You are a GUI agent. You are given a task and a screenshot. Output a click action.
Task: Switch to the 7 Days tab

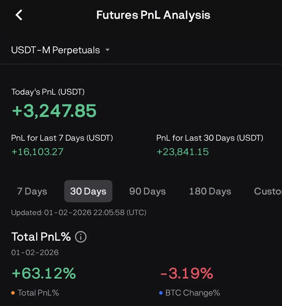pos(32,191)
